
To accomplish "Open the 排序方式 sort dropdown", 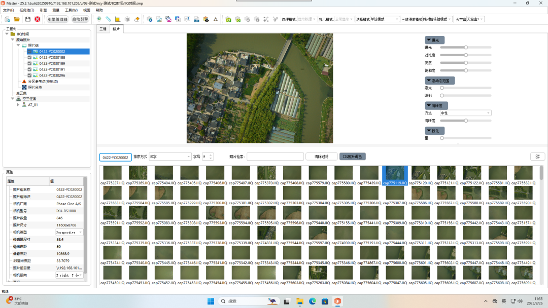I will tap(169, 157).
